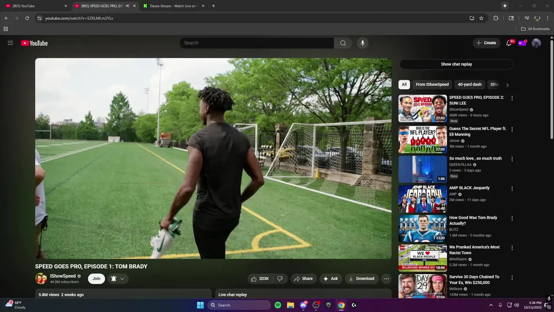The image size is (554, 312).
Task: Open File Explorer from taskbar
Action: tap(290, 305)
